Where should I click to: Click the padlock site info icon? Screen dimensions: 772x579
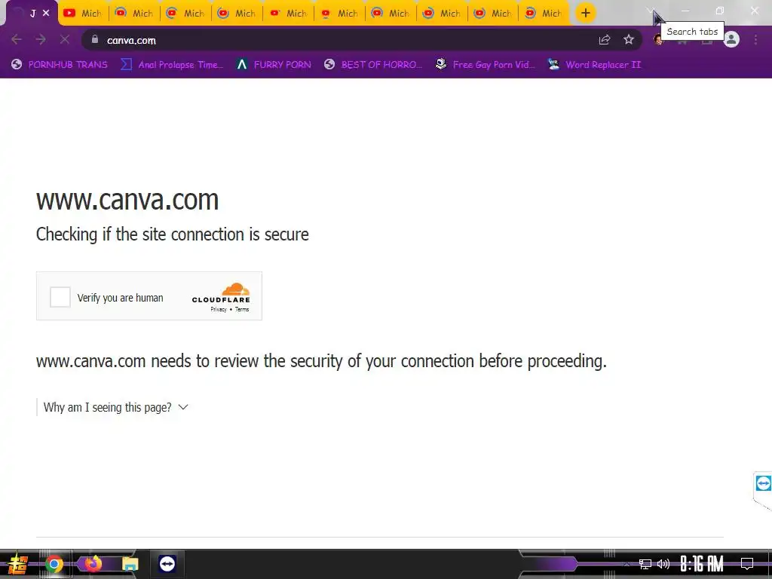coord(95,40)
